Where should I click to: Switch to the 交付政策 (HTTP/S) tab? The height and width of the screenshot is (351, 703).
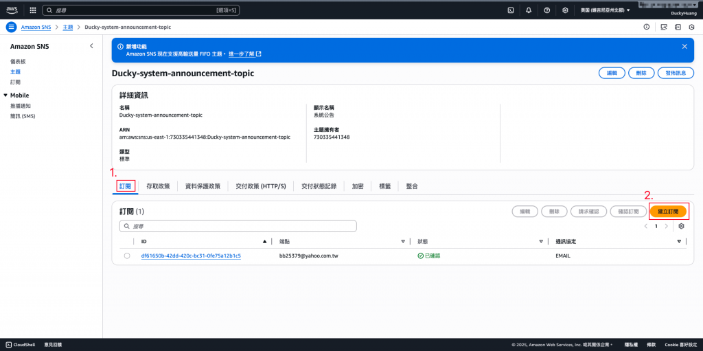pos(260,186)
